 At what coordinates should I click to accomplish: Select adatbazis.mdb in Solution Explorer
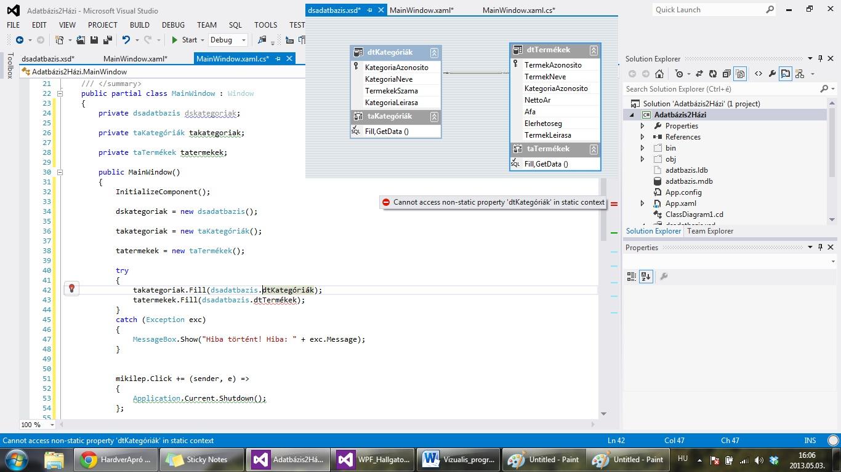689,181
